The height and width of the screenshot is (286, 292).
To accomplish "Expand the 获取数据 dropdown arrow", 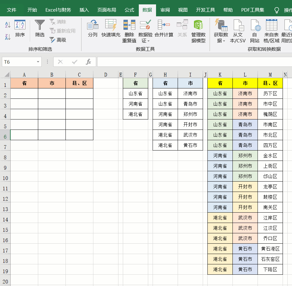I will click(x=224, y=41).
